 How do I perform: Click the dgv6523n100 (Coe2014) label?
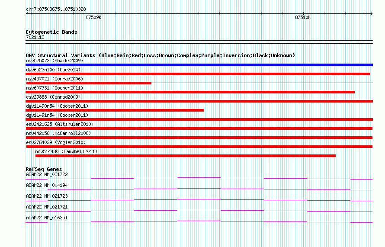coord(53,70)
